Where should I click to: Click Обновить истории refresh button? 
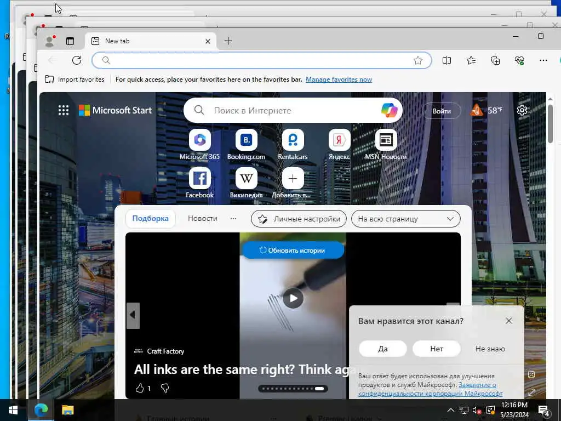tap(293, 250)
